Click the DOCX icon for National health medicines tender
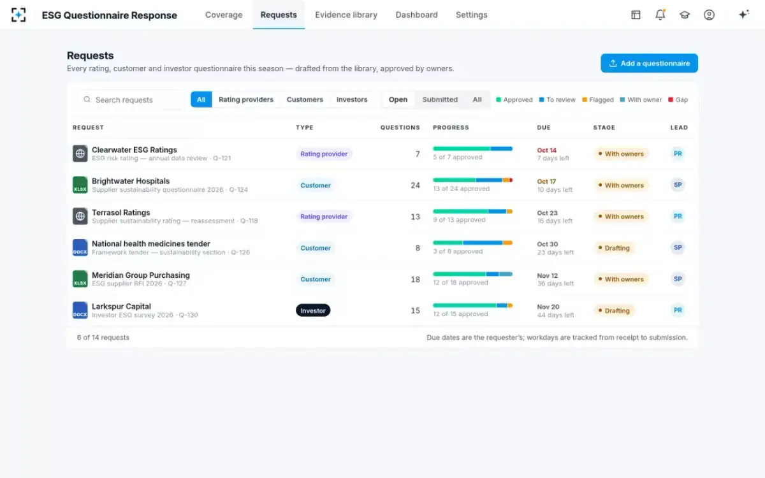 click(80, 248)
